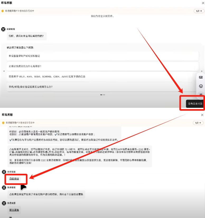Expand the 1/2 notice pager in upper window

[x=198, y=11]
